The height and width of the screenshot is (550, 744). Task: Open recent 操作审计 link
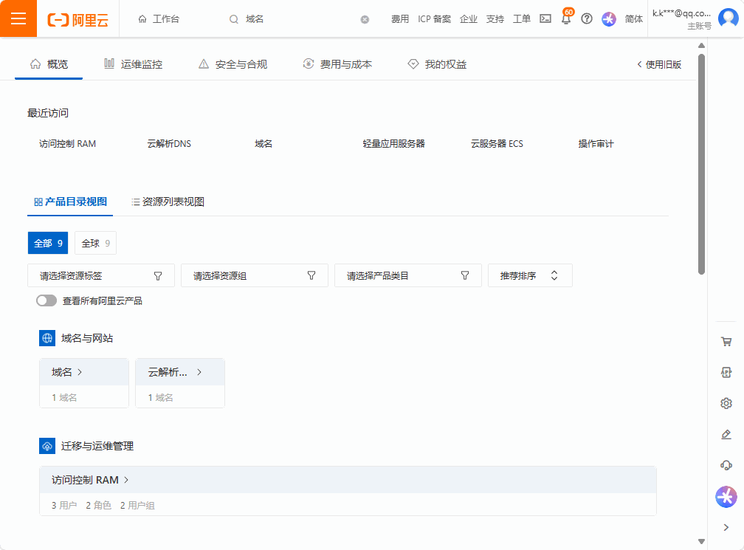(596, 144)
